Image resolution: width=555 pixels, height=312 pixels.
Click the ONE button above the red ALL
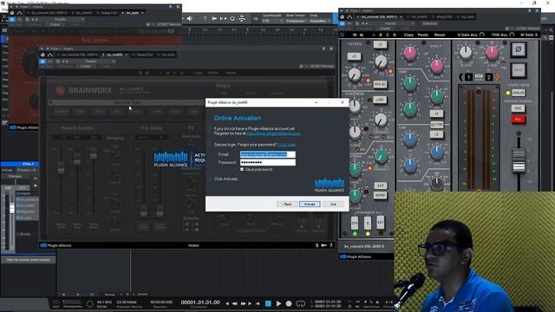click(x=519, y=108)
